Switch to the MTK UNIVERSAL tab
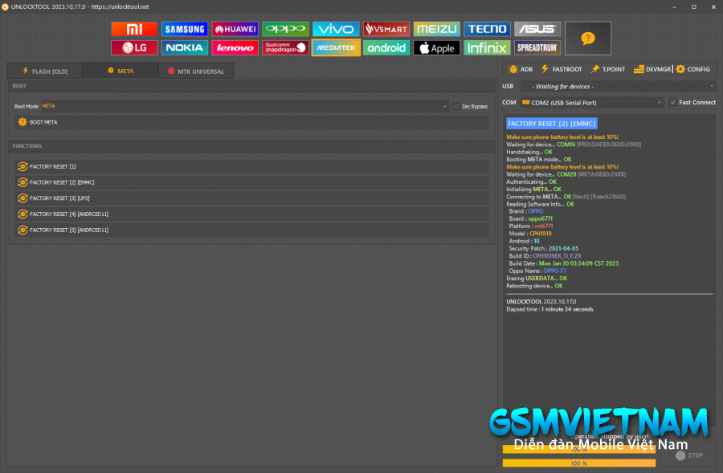Image resolution: width=723 pixels, height=473 pixels. pos(196,71)
